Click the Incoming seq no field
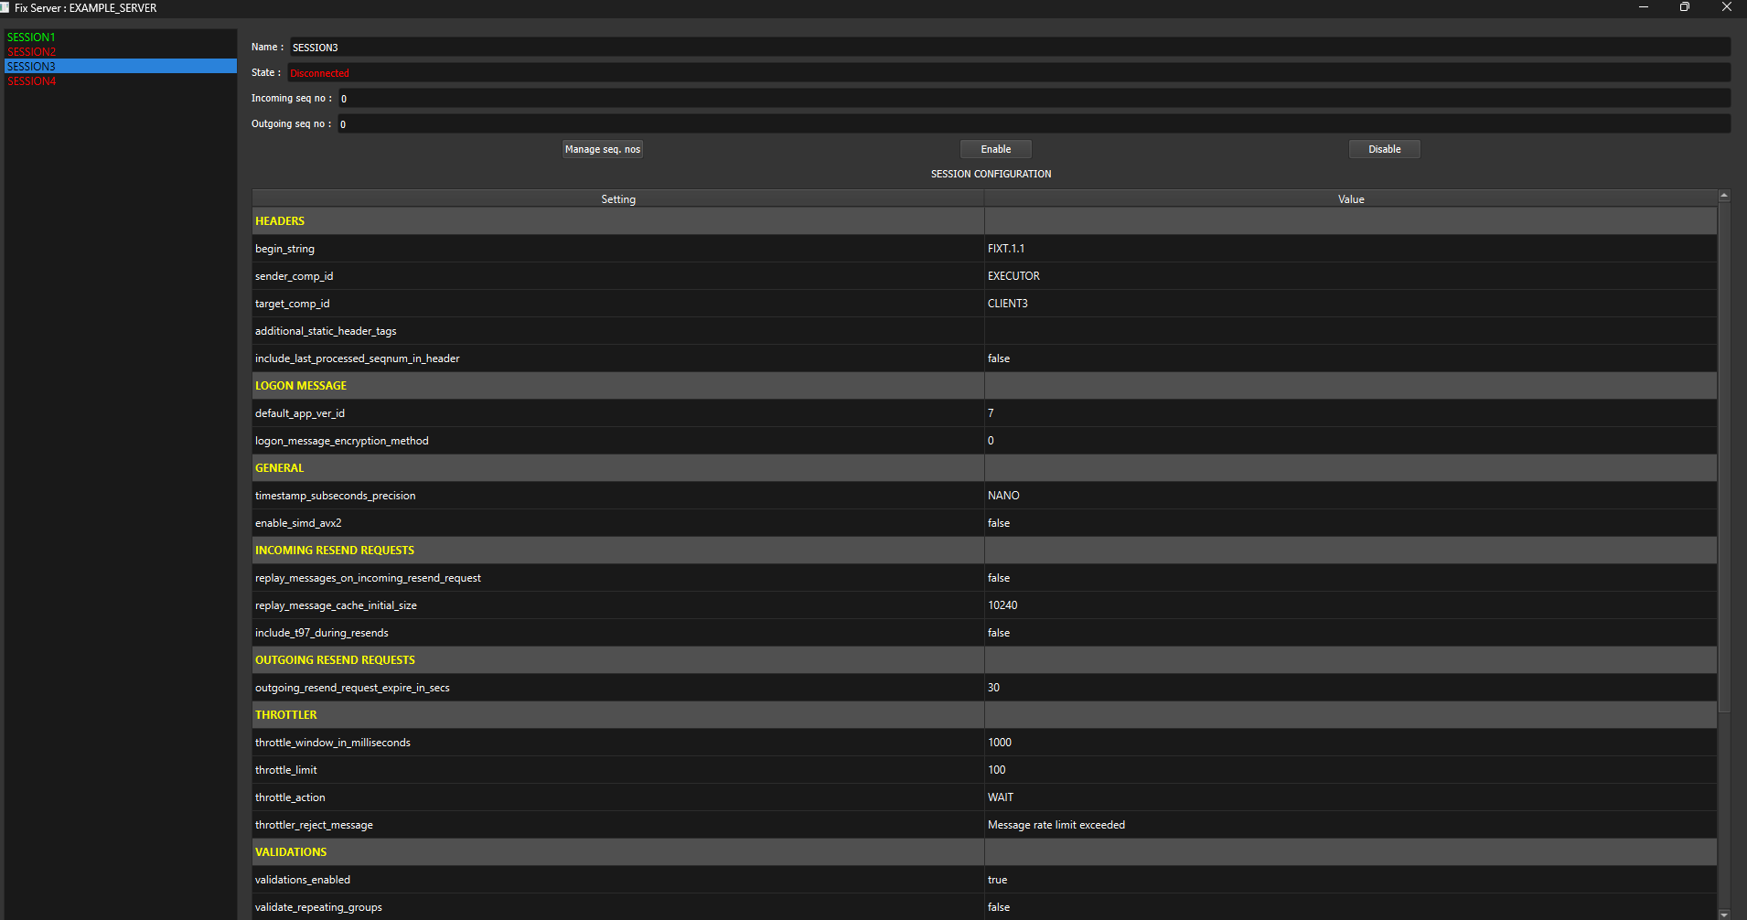The height and width of the screenshot is (920, 1747). [x=1034, y=99]
